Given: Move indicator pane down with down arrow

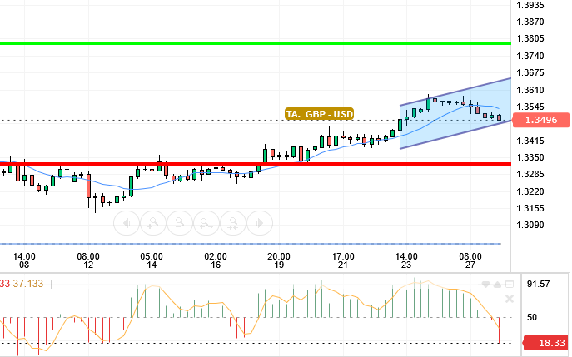Looking at the screenshot, I should click(x=485, y=285).
